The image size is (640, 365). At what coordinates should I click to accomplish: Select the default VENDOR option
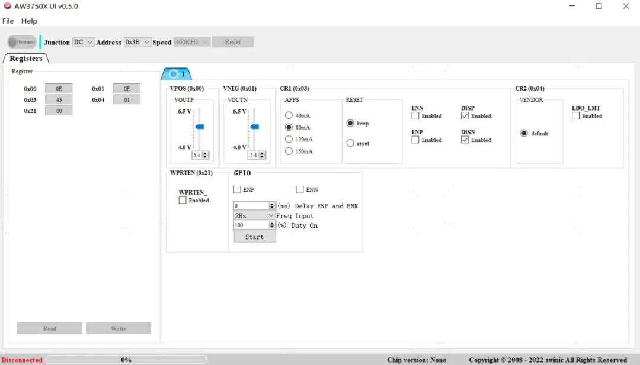click(524, 133)
